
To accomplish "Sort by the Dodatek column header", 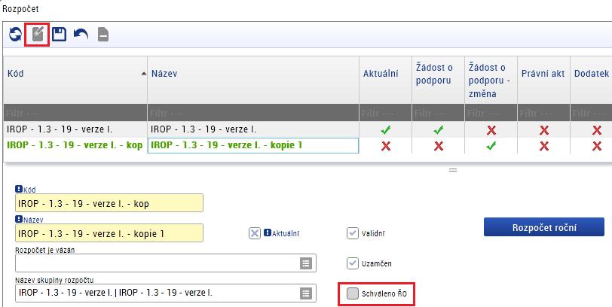I will [x=592, y=80].
